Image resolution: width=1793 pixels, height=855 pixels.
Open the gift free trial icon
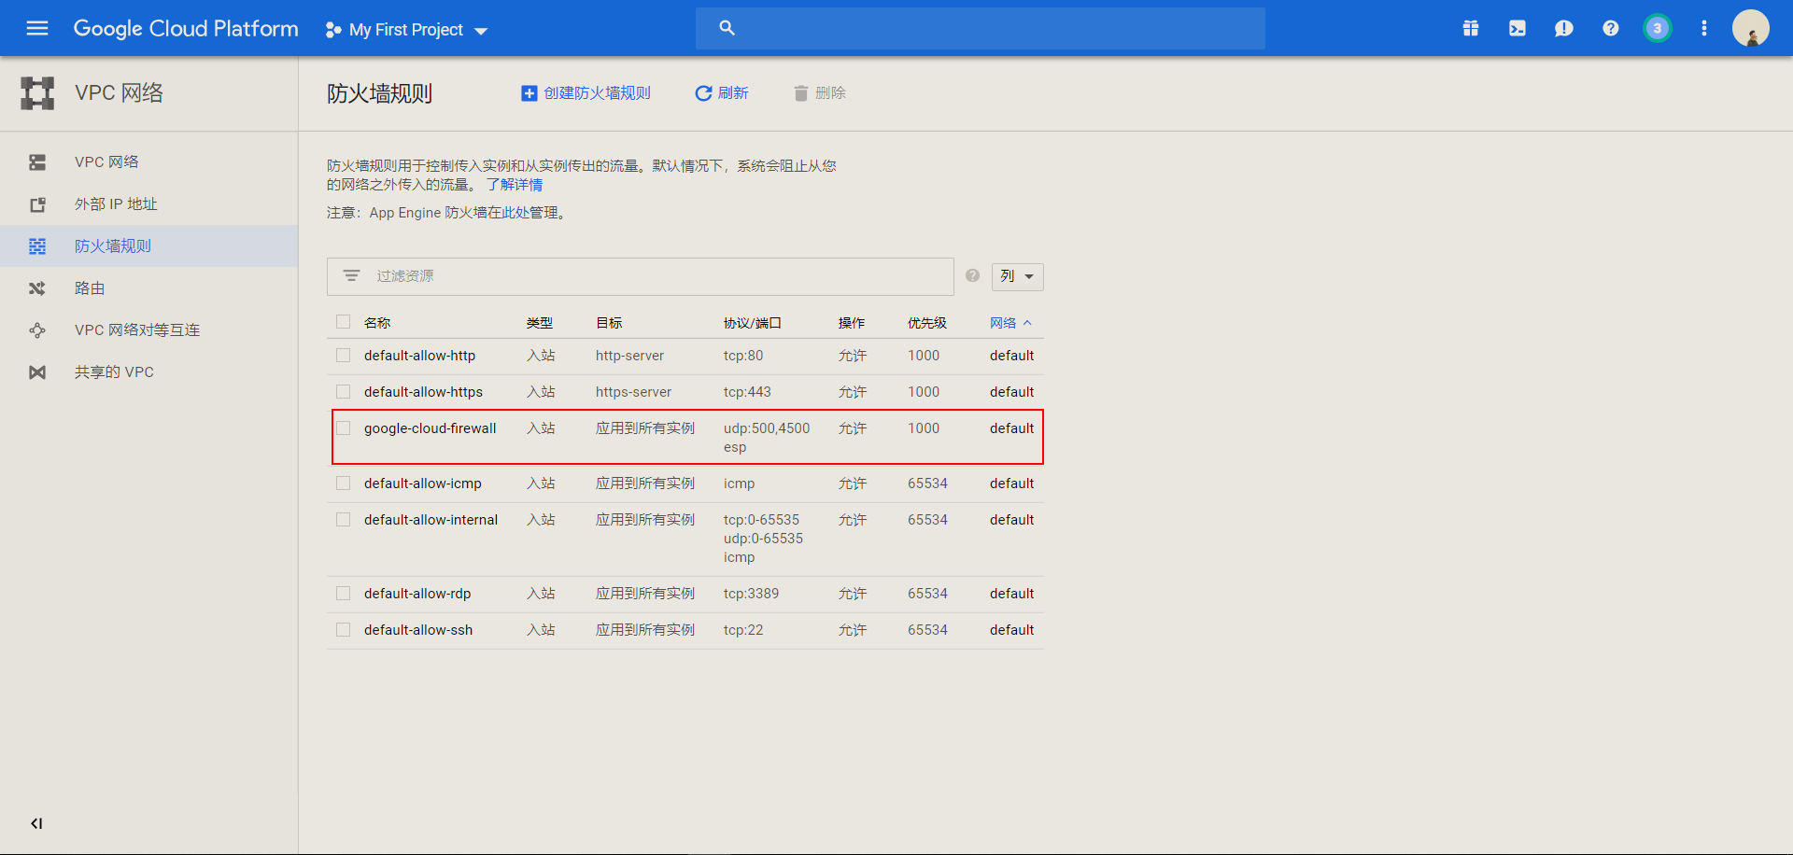pyautogui.click(x=1471, y=28)
